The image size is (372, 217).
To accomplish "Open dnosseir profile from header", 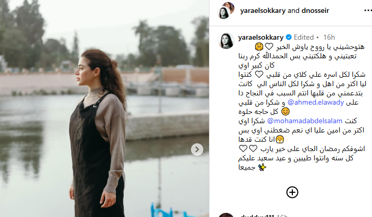I will [x=315, y=11].
